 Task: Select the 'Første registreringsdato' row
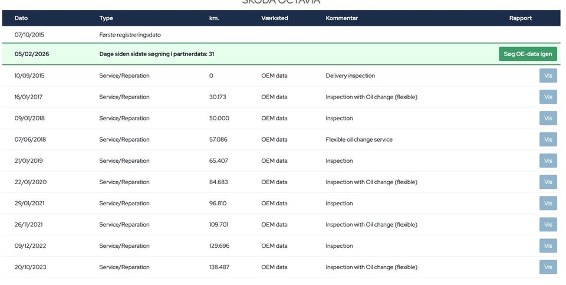pos(130,35)
